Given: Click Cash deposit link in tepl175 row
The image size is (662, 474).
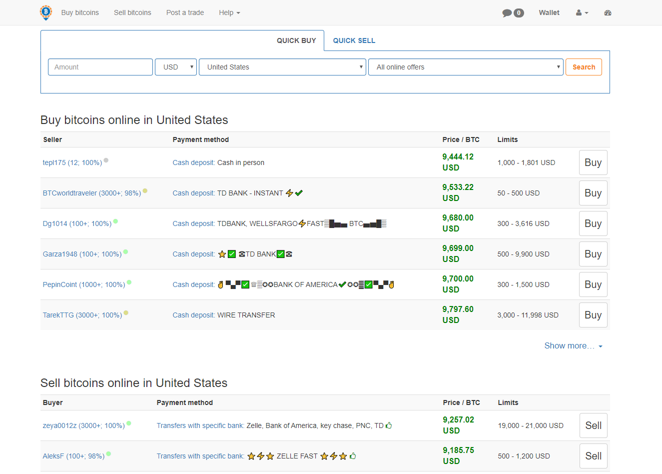Looking at the screenshot, I should [x=193, y=162].
